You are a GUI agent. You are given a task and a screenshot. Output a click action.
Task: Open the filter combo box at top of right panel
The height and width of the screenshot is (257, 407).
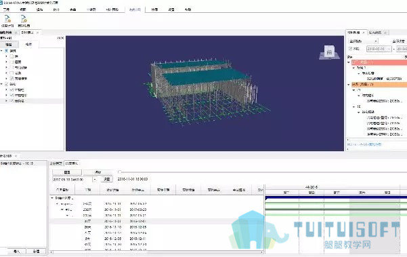pyautogui.click(x=363, y=41)
